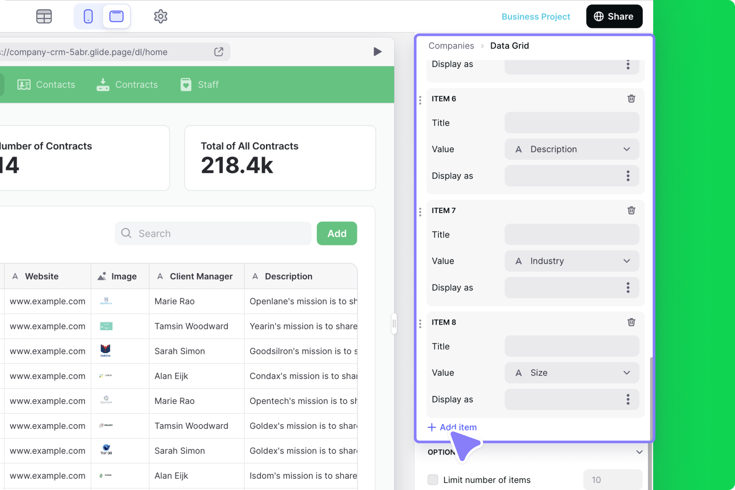The image size is (735, 490).
Task: Open the Companies breadcrumb link
Action: pyautogui.click(x=451, y=45)
